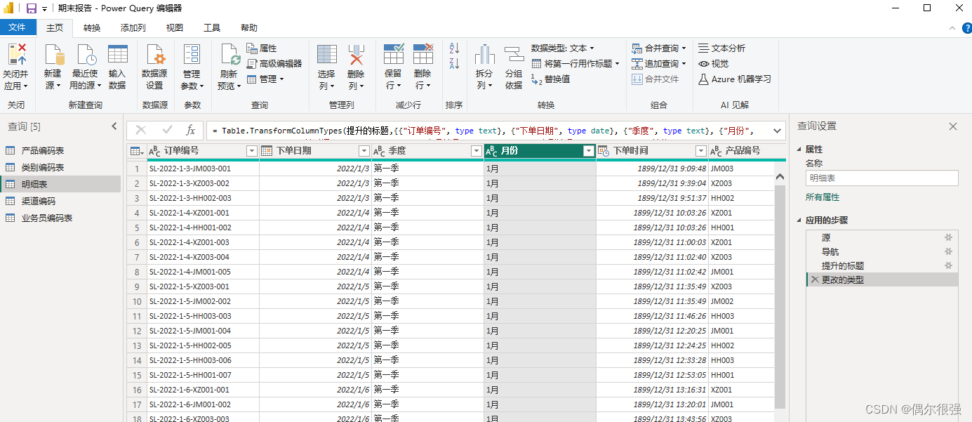Open Advanced Editor (高级编辑器)
The height and width of the screenshot is (422, 972).
pos(274,63)
